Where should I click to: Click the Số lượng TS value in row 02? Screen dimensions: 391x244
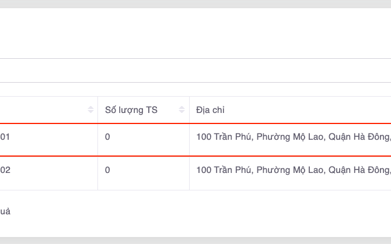[107, 170]
